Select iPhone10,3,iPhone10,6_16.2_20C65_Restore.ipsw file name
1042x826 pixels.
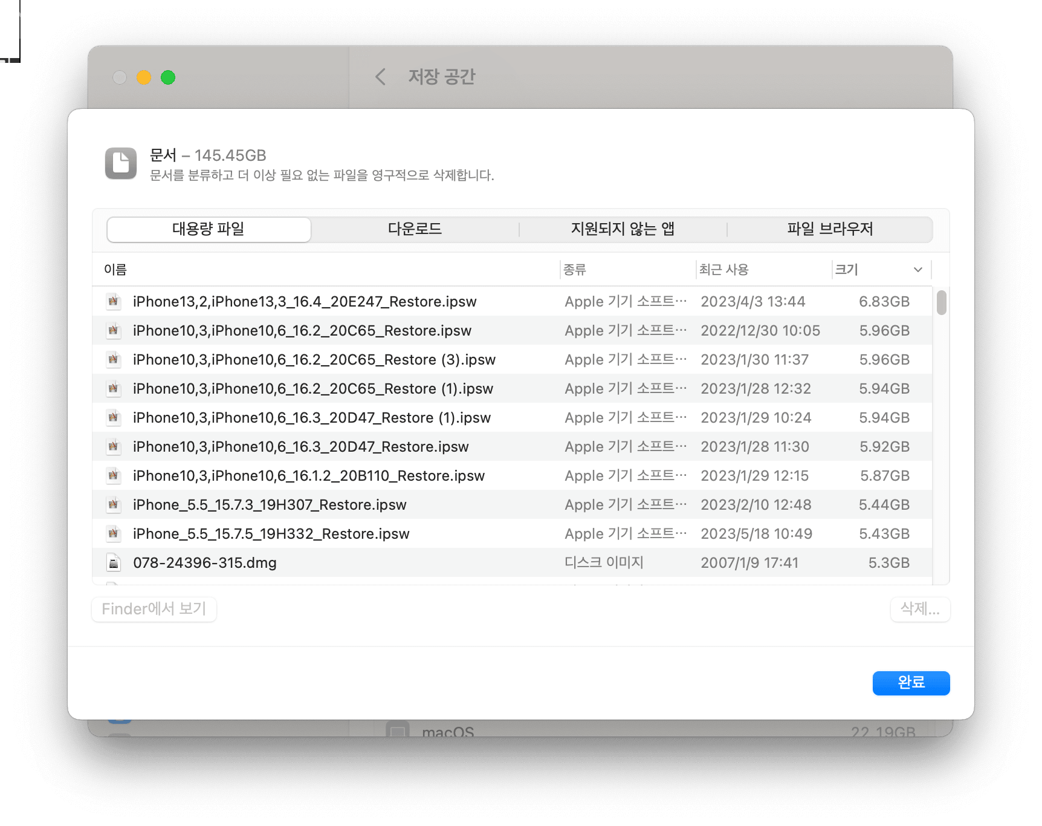(302, 330)
